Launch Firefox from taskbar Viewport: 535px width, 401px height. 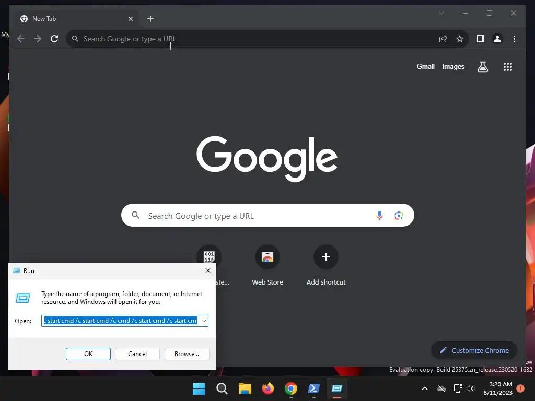coord(268,388)
